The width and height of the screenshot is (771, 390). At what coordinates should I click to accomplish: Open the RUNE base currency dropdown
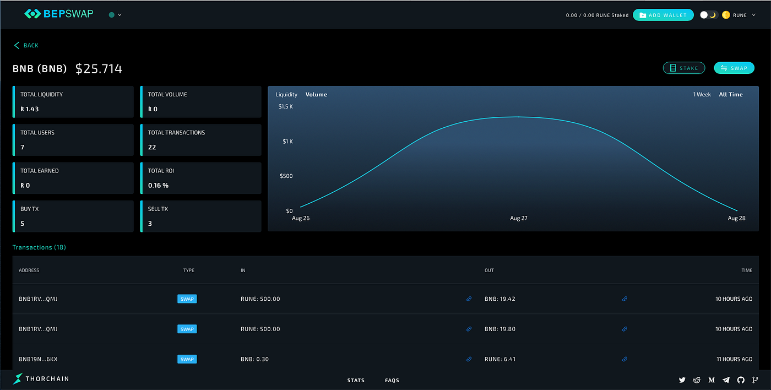[744, 15]
